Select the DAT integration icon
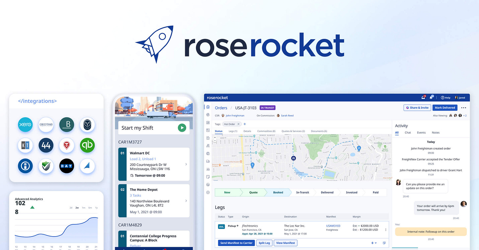Image resolution: width=479 pixels, height=250 pixels. click(x=67, y=166)
